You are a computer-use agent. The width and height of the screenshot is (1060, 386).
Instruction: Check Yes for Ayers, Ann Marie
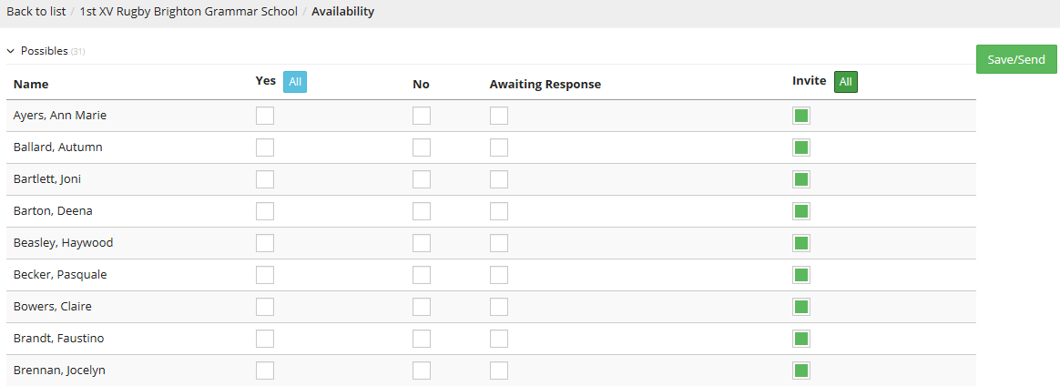[265, 116]
